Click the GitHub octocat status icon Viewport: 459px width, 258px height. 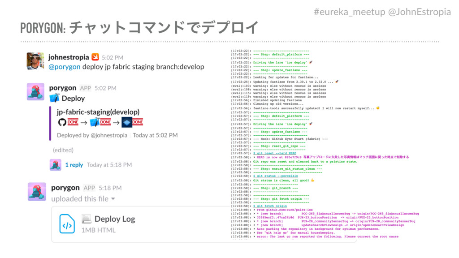pos(62,122)
